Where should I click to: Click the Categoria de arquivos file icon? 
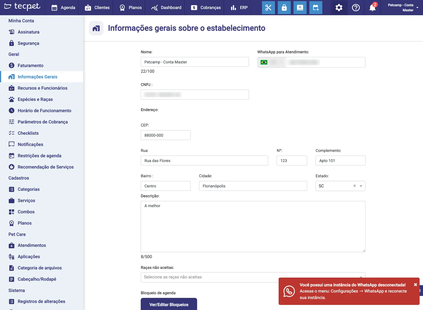[12, 268]
